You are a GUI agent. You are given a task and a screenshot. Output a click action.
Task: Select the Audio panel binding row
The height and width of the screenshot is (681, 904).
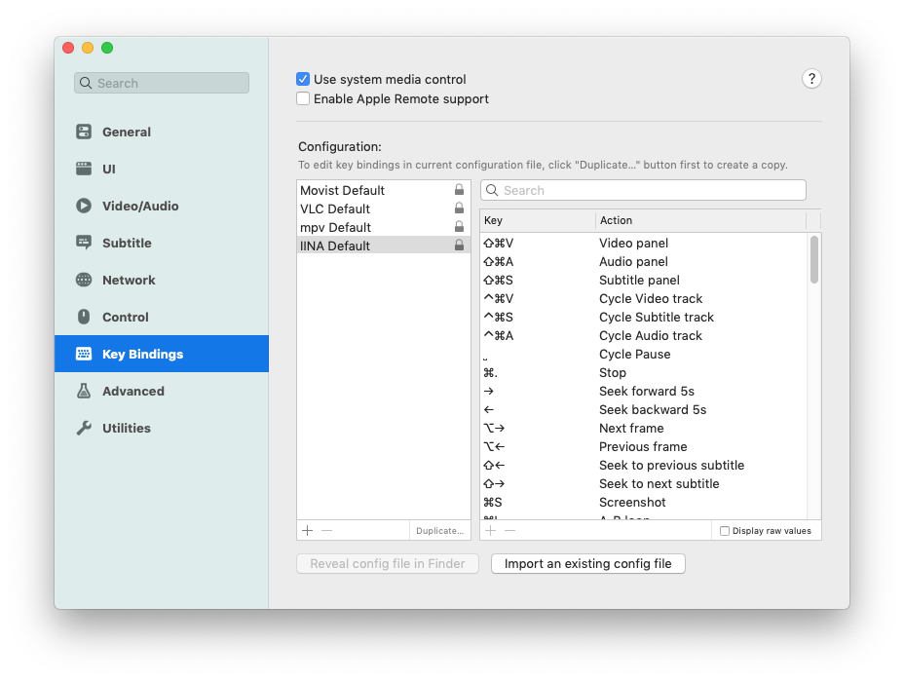pos(643,261)
